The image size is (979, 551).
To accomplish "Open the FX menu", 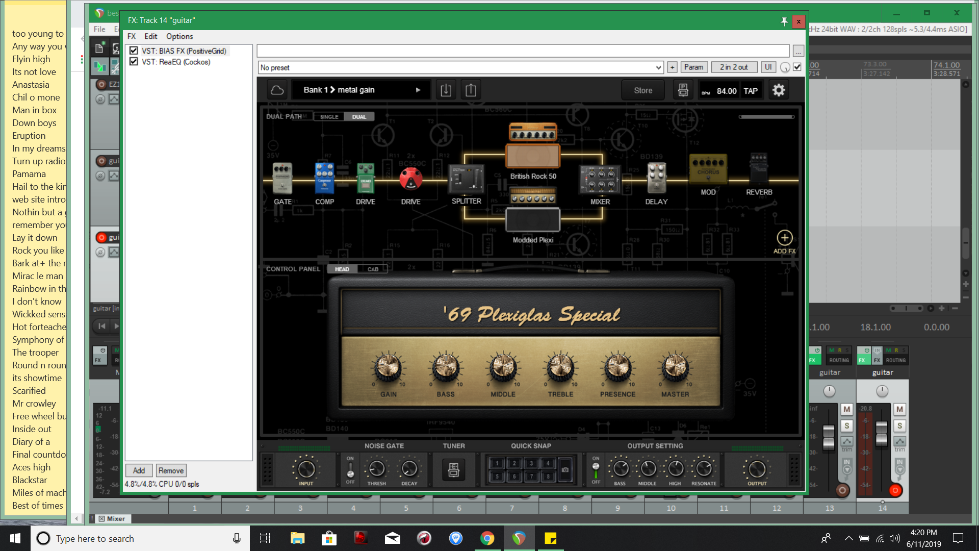I will [132, 36].
